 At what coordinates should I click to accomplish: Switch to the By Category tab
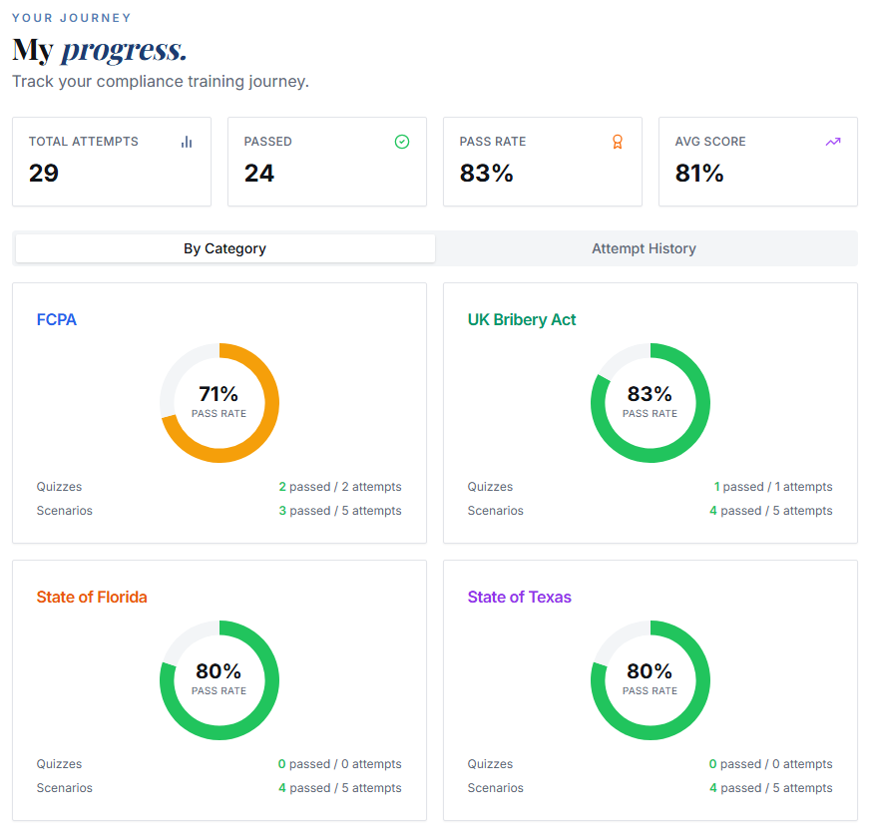(225, 248)
